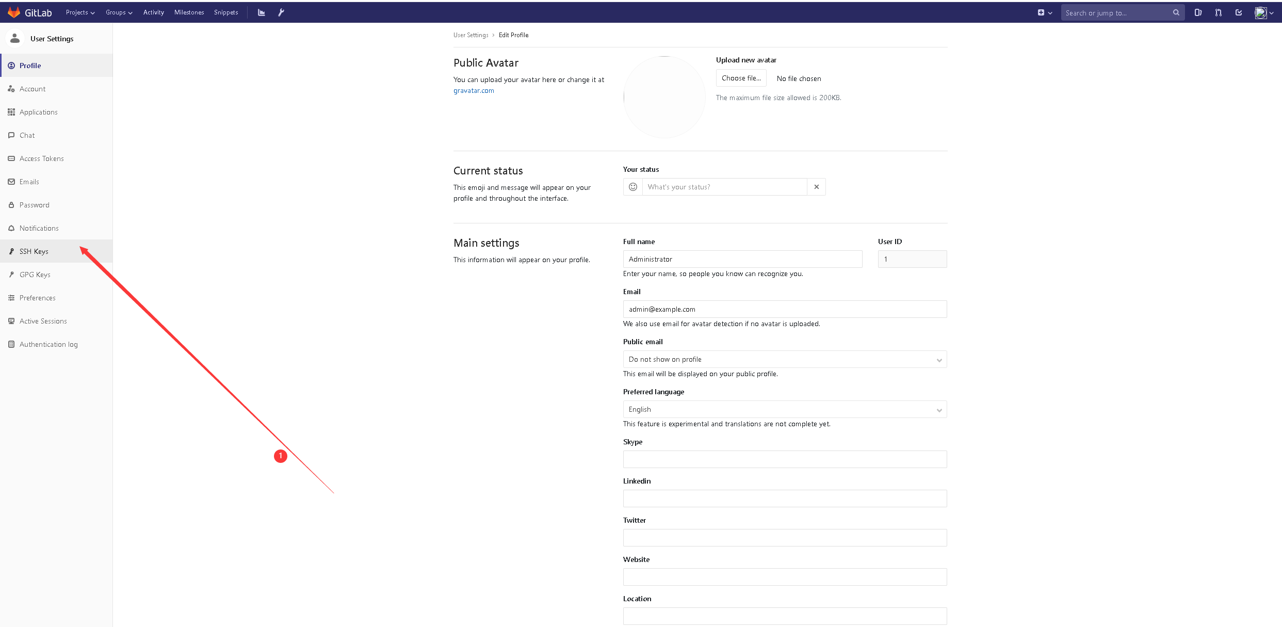Click the issues icon in top bar
Viewport: 1282px width, 627px height.
pos(1198,12)
